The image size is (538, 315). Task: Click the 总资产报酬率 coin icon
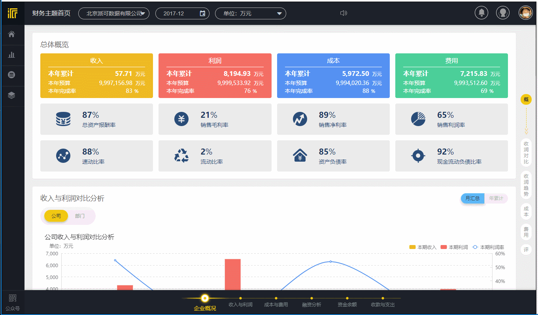click(x=62, y=119)
